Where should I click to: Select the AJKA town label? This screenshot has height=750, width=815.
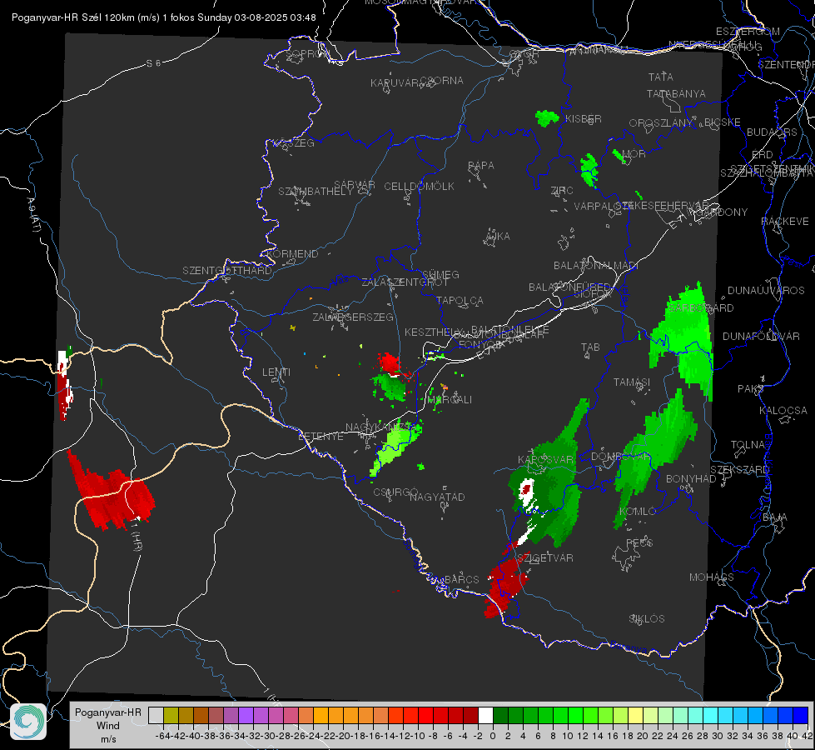point(497,237)
